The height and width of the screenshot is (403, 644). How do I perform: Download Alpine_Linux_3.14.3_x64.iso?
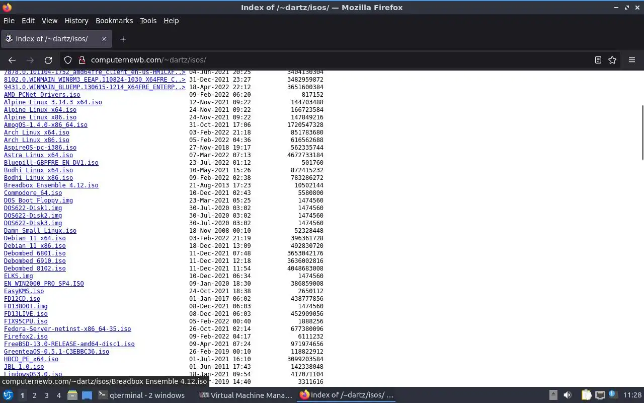[x=53, y=102]
